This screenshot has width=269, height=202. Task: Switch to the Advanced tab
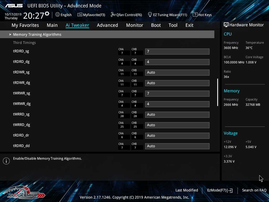(x=107, y=25)
